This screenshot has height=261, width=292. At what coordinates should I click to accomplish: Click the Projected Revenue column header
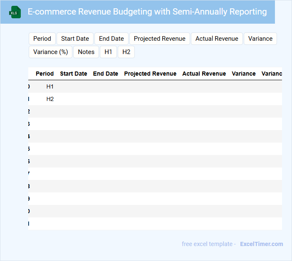pyautogui.click(x=150, y=74)
